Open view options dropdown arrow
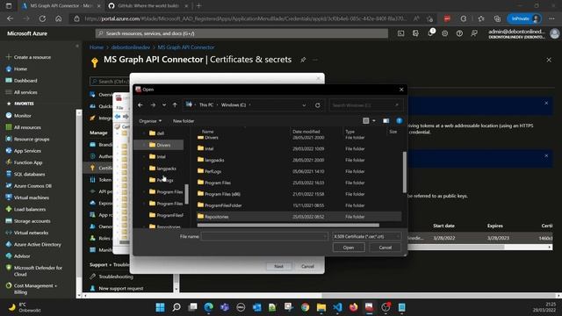Screen dimensions: 562x316 374,121
